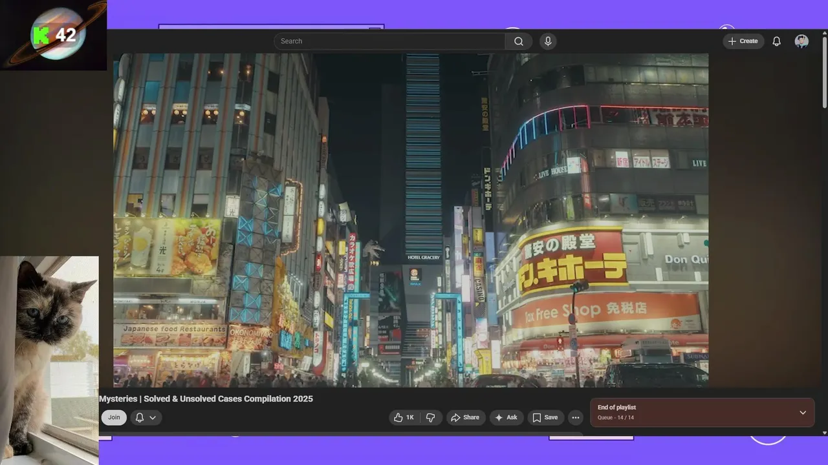Click the video title text

tap(206, 399)
